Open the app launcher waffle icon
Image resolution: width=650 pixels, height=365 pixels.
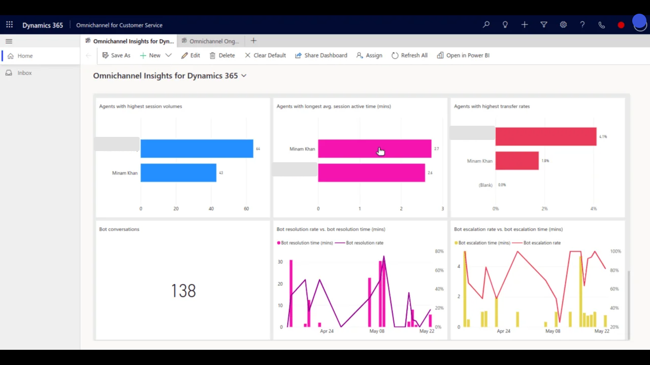point(9,24)
